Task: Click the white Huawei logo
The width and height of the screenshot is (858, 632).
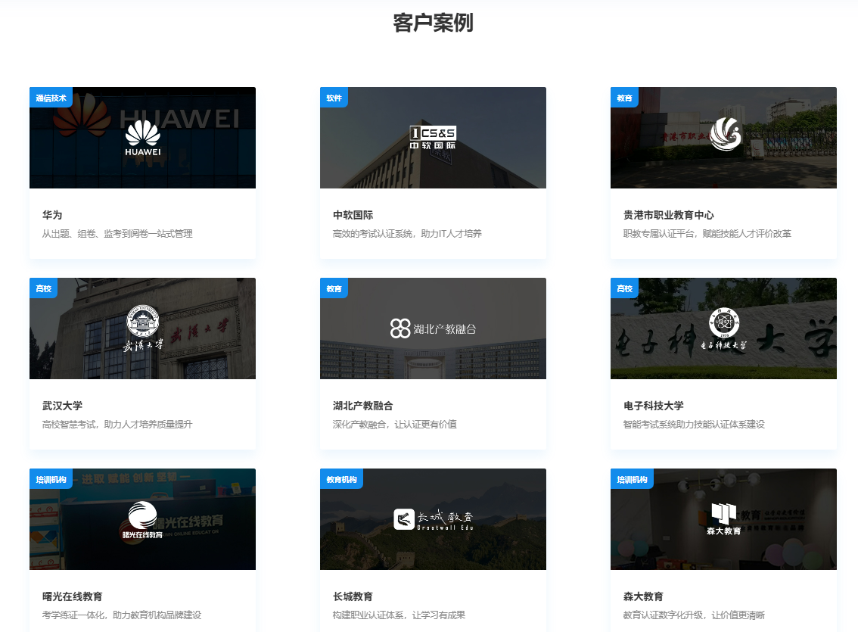Action: pyautogui.click(x=143, y=138)
